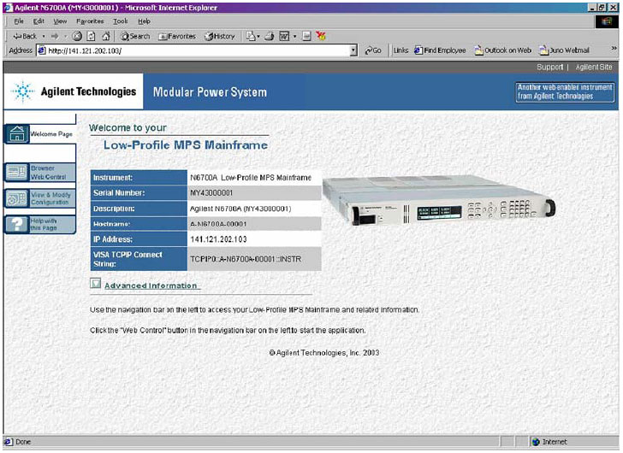Select the Welcome Page label
Viewport: 623px width, 453px height.
[x=51, y=134]
